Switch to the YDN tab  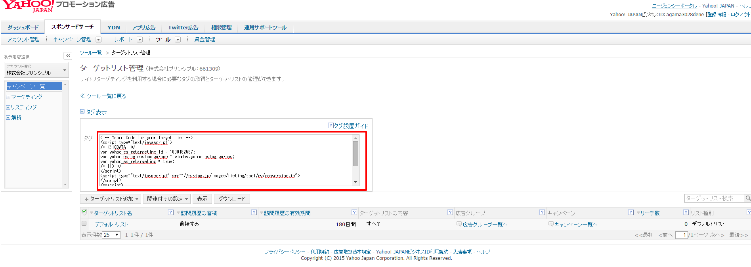pyautogui.click(x=113, y=27)
